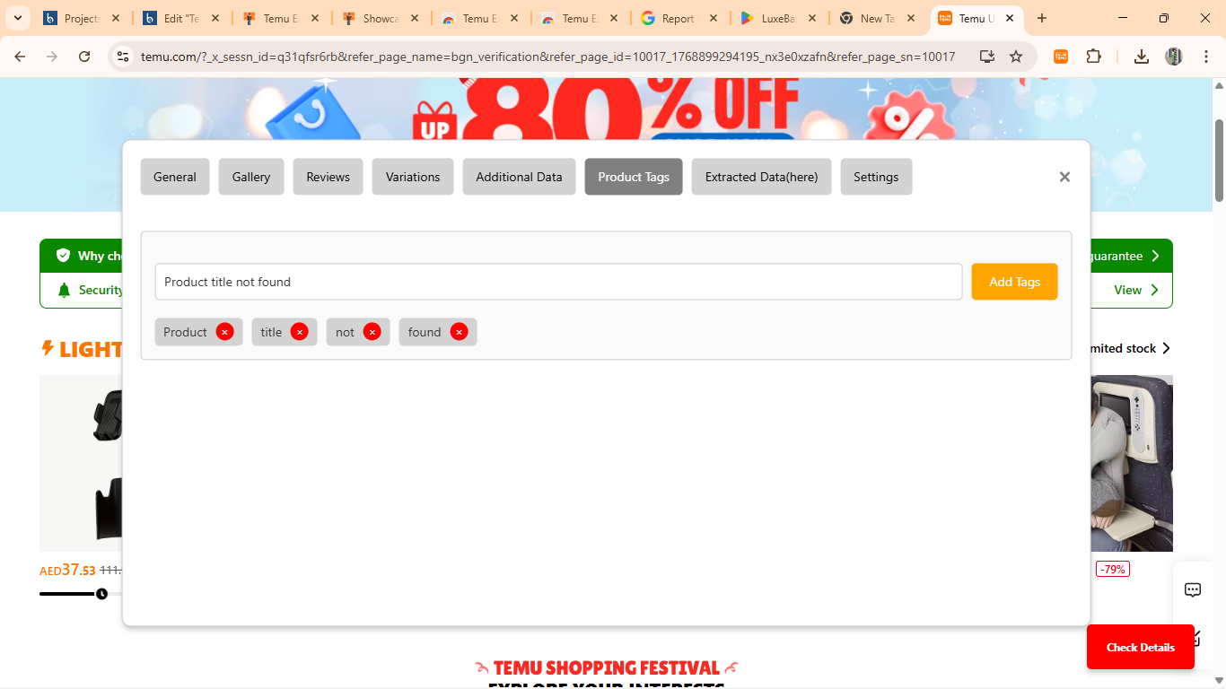This screenshot has width=1226, height=689.
Task: Expand the green guarantee banner chevron
Action: pyautogui.click(x=1157, y=255)
